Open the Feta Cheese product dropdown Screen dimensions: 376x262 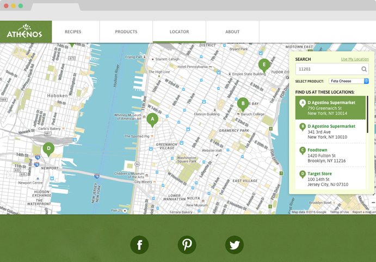click(349, 81)
